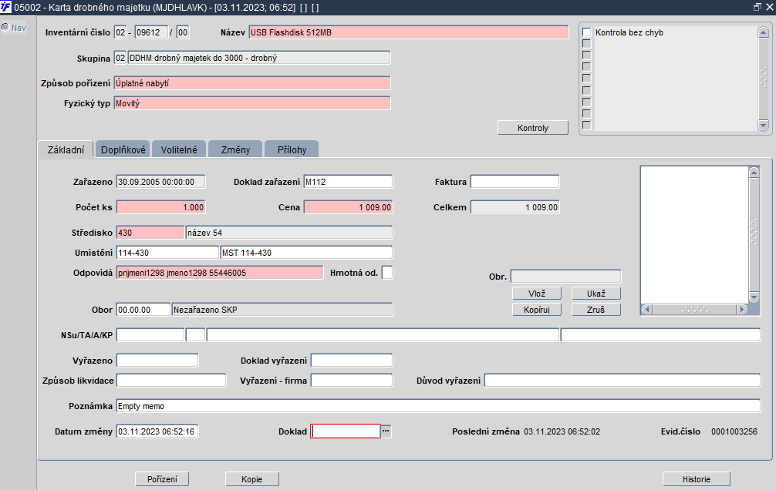Tick the Kontrola bez chyb checkbox

click(586, 32)
